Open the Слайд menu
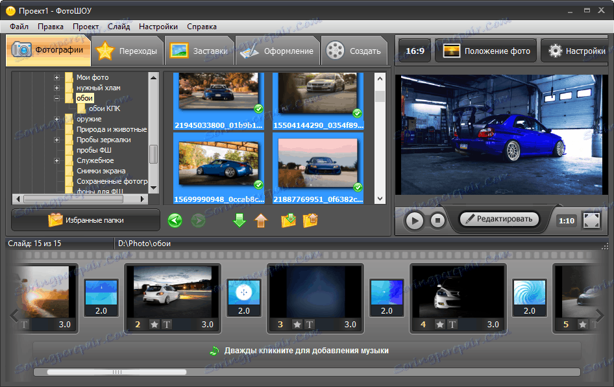Viewport: 614px width, 387px height. pyautogui.click(x=119, y=27)
